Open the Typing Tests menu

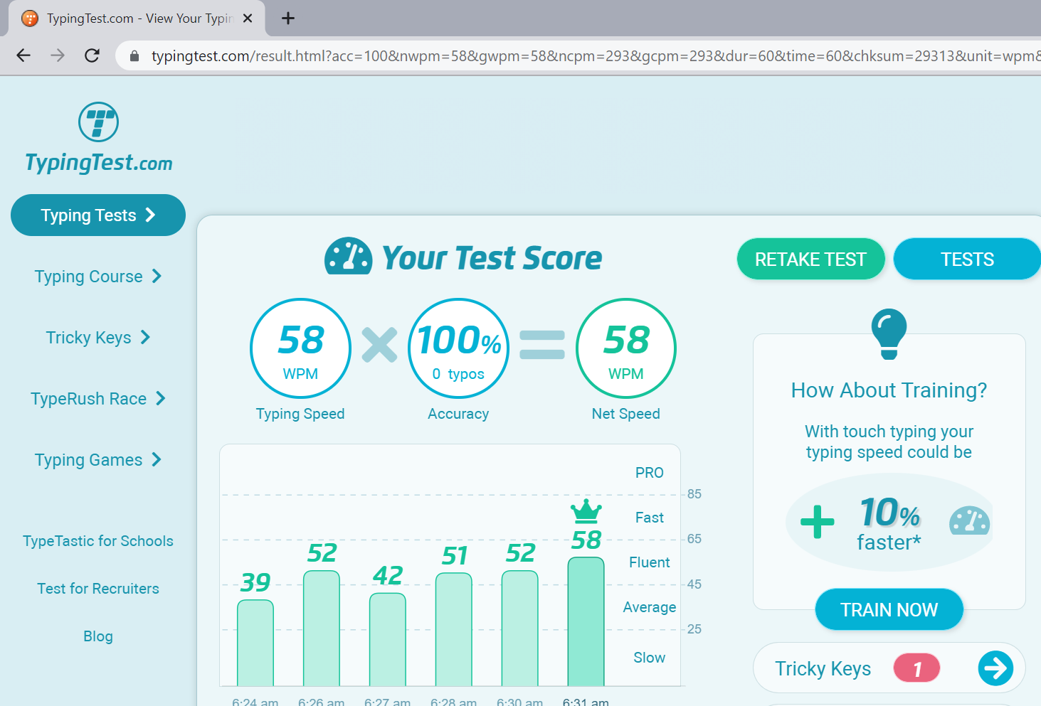[x=98, y=215]
